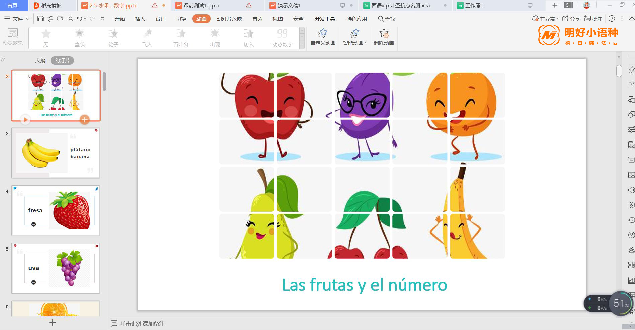Add a slide with the bottom panel plus
Image resolution: width=635 pixels, height=330 pixels.
52,322
